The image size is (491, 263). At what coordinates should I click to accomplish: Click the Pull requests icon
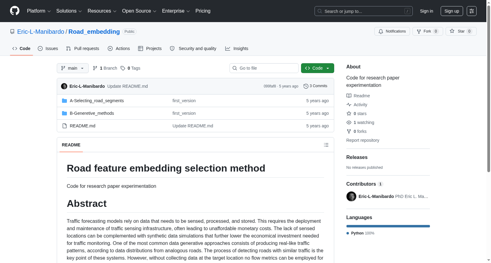tap(68, 48)
